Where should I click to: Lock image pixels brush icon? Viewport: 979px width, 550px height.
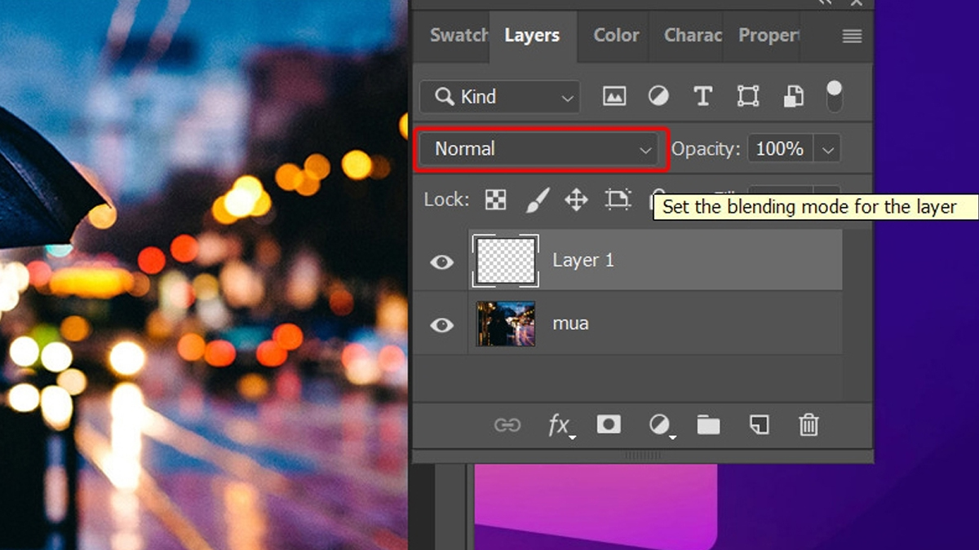pos(537,200)
